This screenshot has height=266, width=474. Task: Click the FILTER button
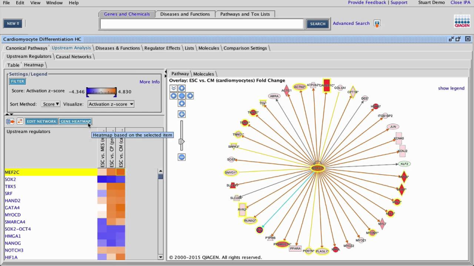[18, 81]
